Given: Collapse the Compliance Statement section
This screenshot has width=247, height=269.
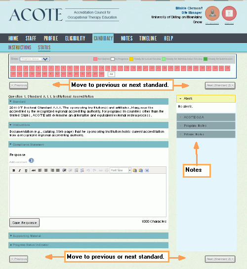Looking at the screenshot, I should pyautogui.click(x=88, y=145).
